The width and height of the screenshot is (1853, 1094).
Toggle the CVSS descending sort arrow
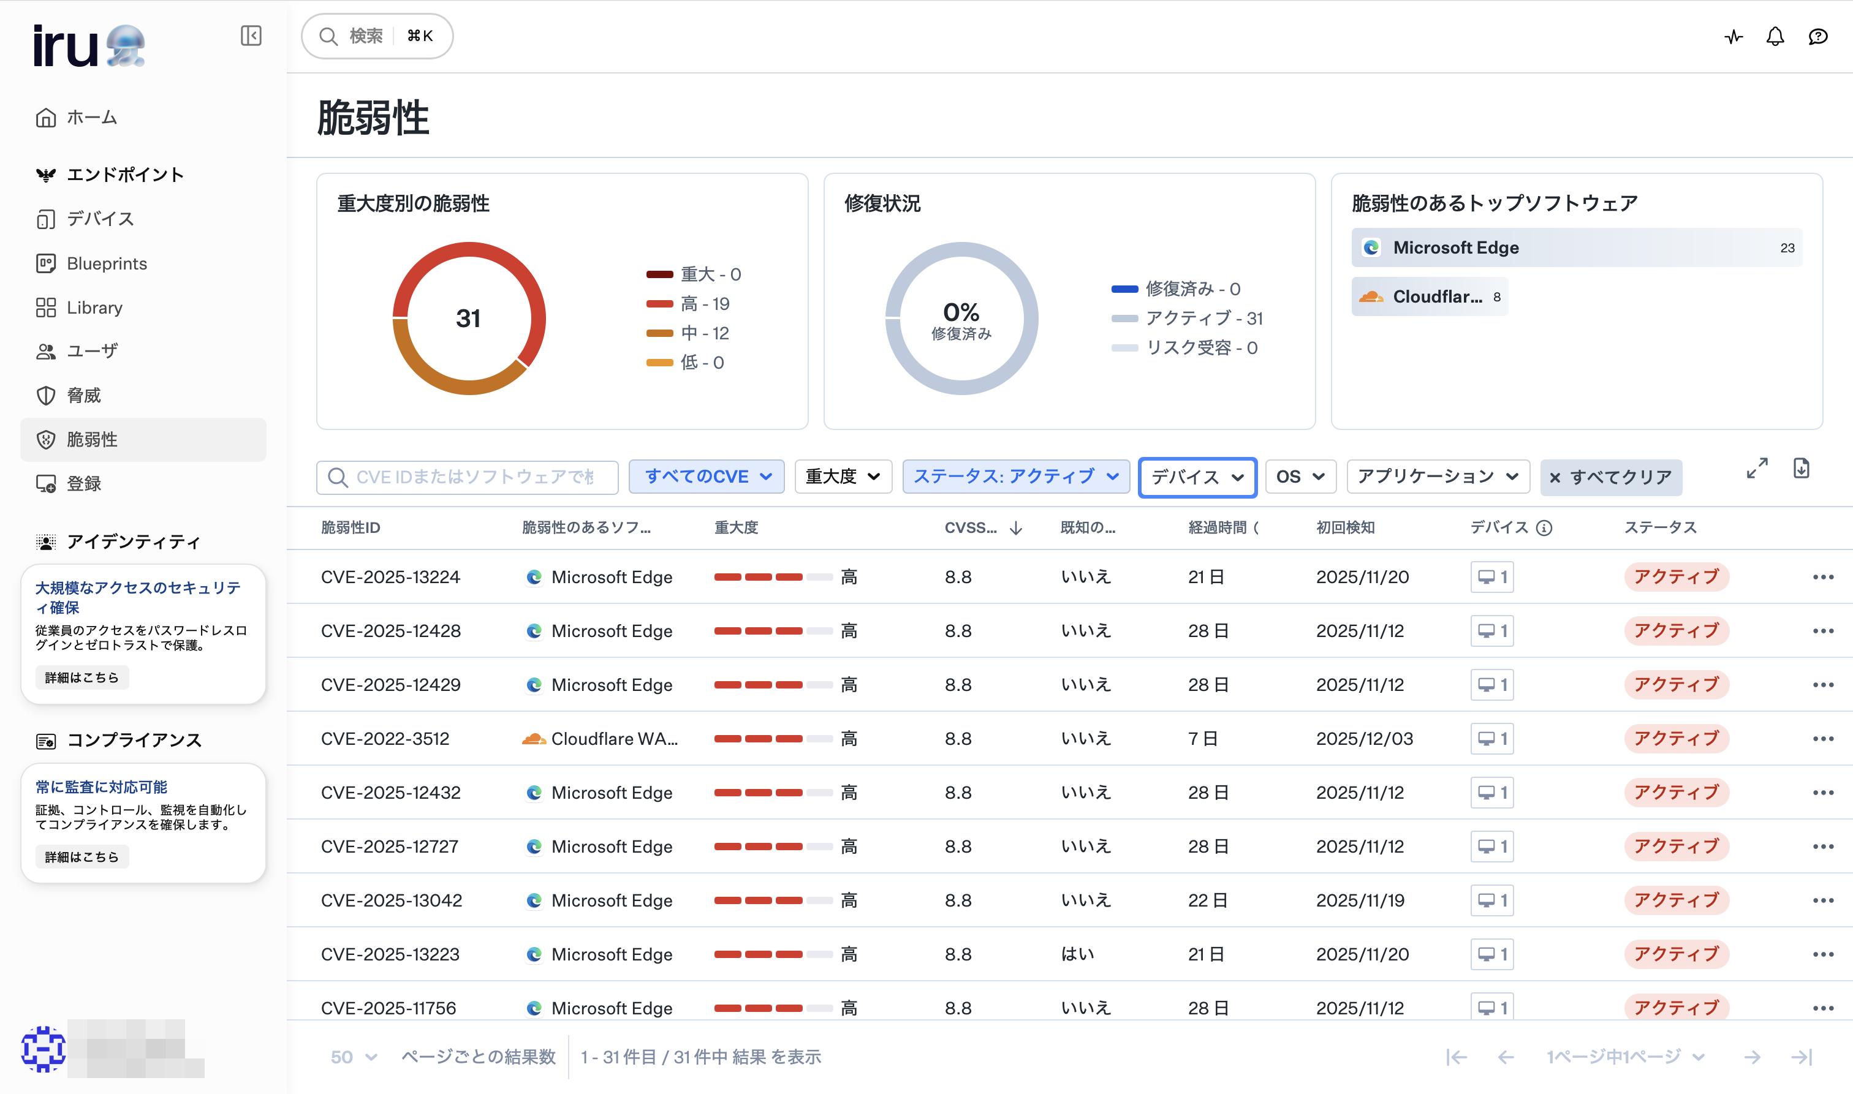(x=1016, y=528)
